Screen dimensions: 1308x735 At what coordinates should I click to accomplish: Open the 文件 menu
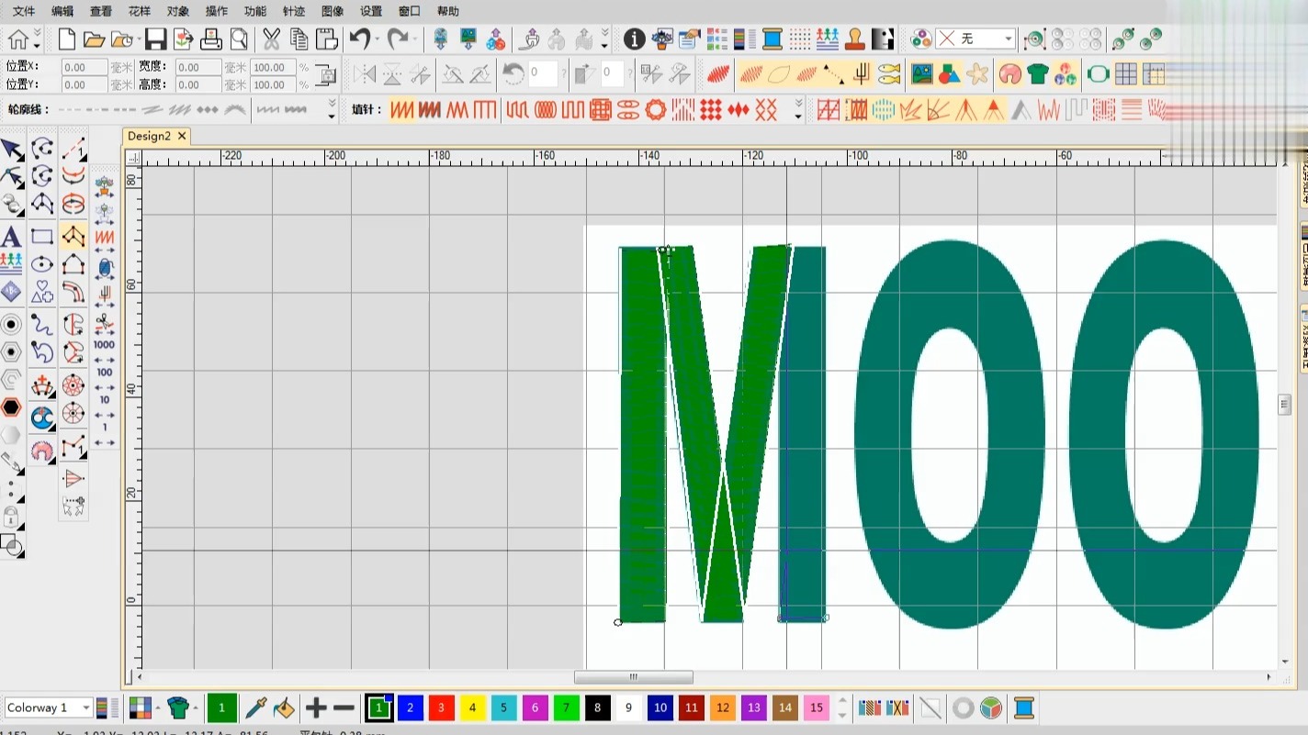24,11
